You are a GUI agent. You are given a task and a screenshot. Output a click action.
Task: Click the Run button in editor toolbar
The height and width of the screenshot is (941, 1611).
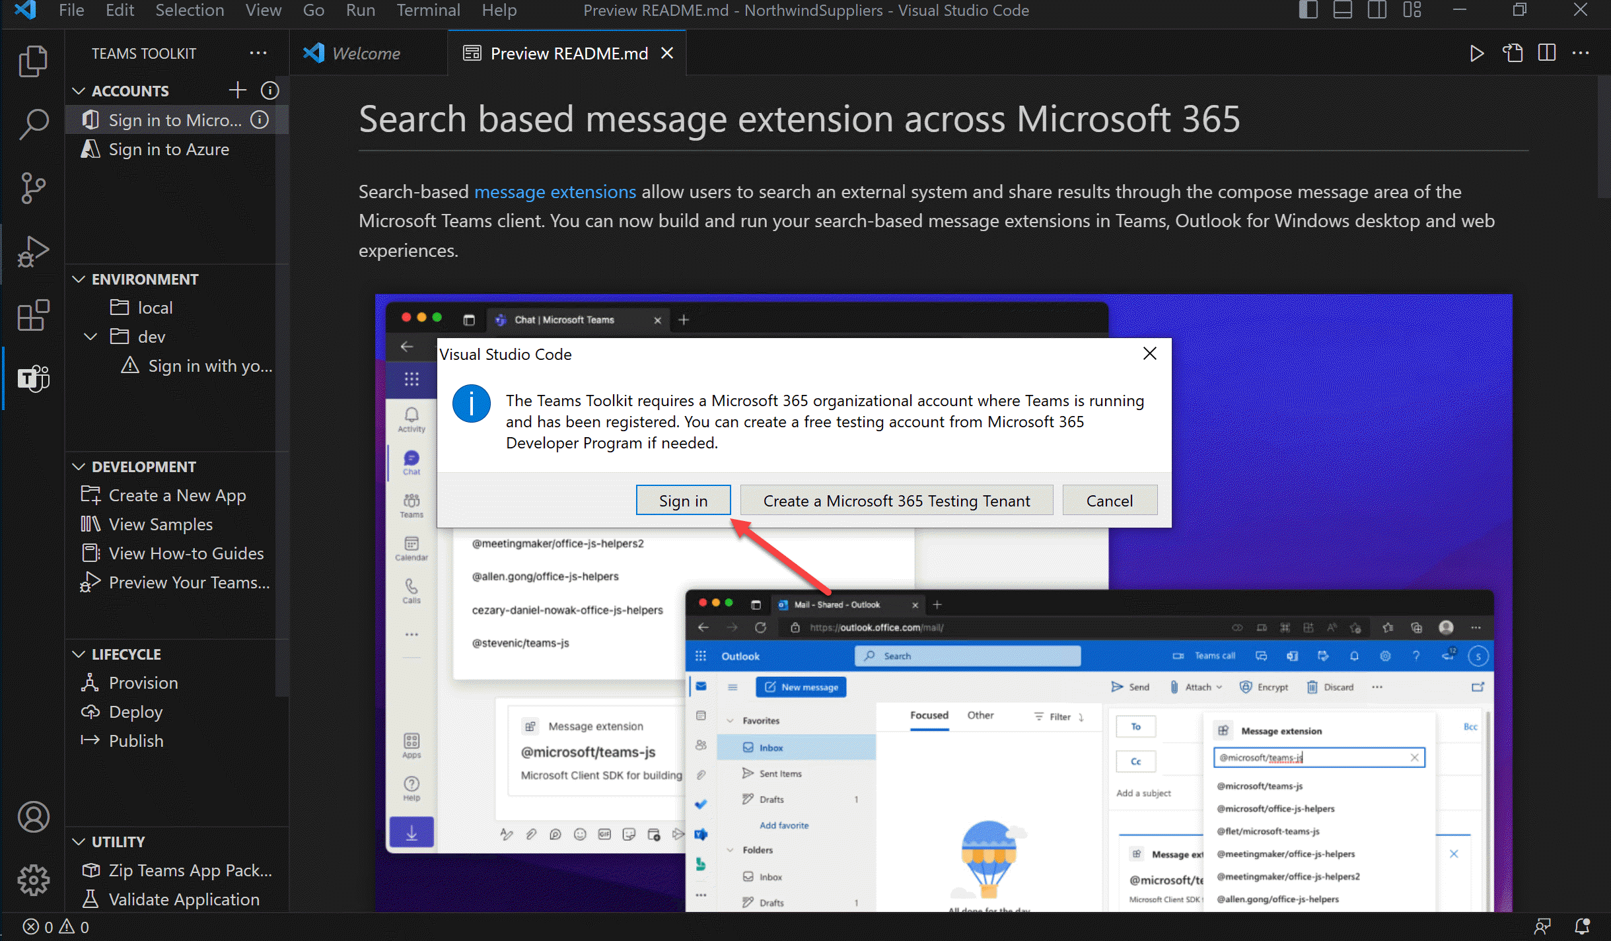[1476, 53]
